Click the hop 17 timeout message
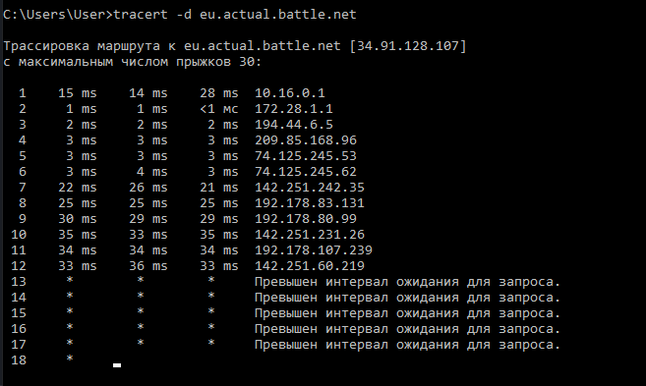The image size is (646, 386). tap(407, 345)
